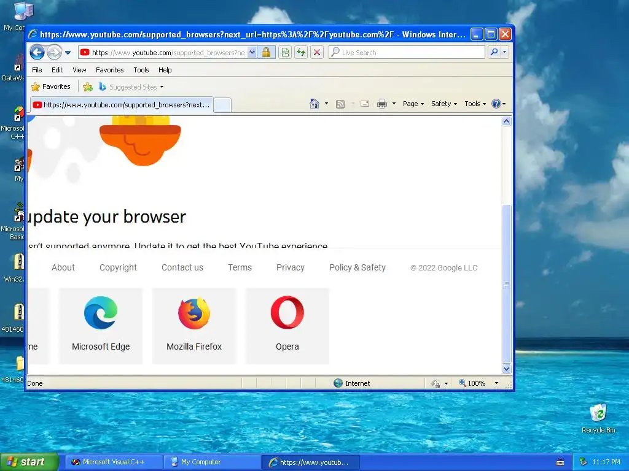Click into the Live Search box
The width and height of the screenshot is (629, 471).
point(407,53)
